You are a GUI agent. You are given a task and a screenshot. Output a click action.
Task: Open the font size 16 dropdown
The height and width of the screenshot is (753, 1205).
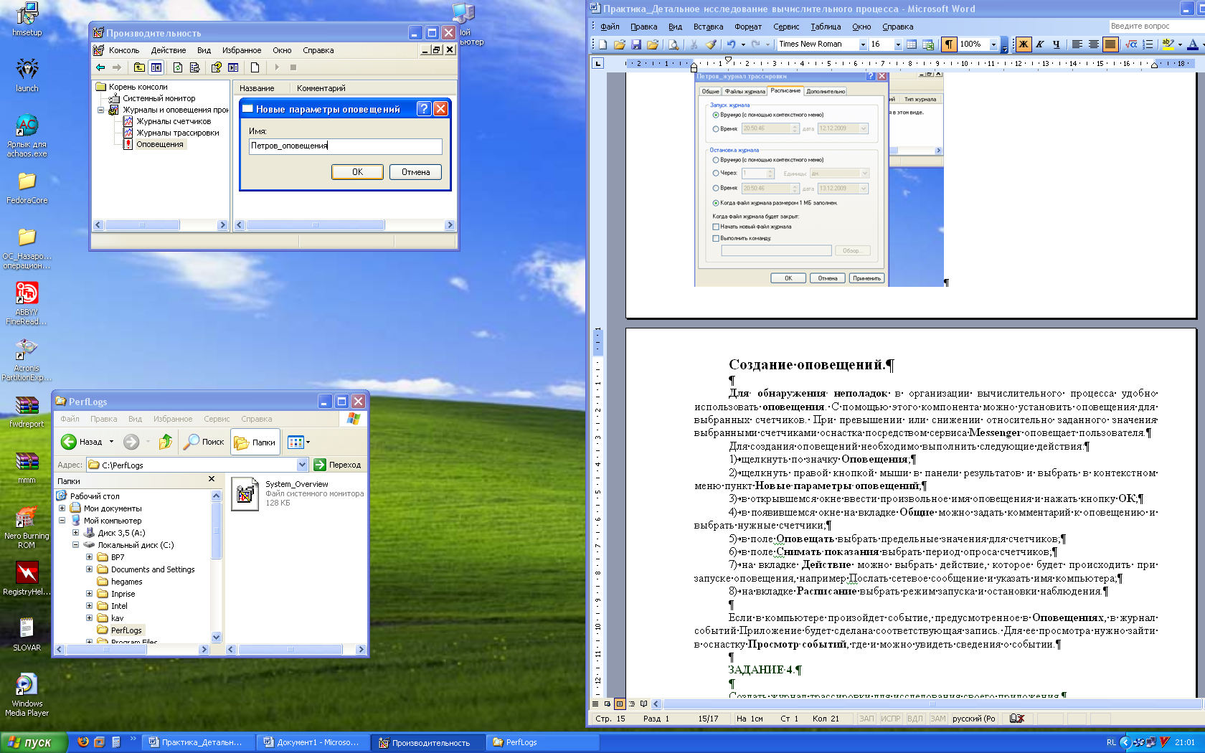898,44
